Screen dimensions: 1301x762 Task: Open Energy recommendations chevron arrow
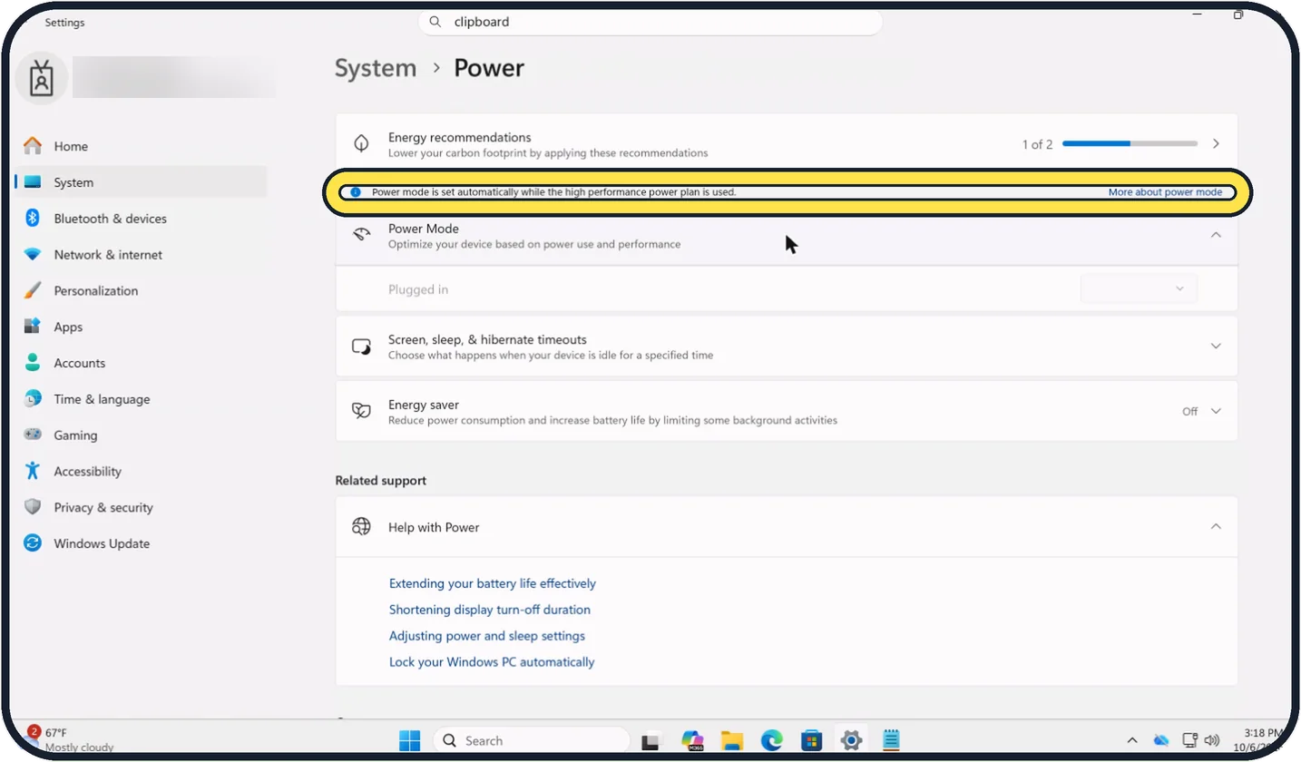1216,144
